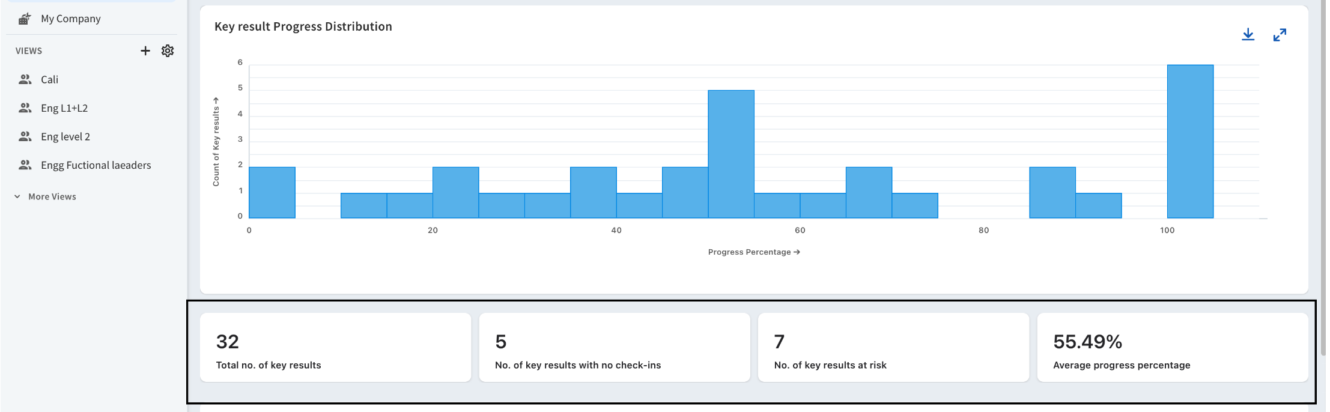Click the Average progress percentage card
Image resolution: width=1330 pixels, height=412 pixels.
click(x=1172, y=347)
